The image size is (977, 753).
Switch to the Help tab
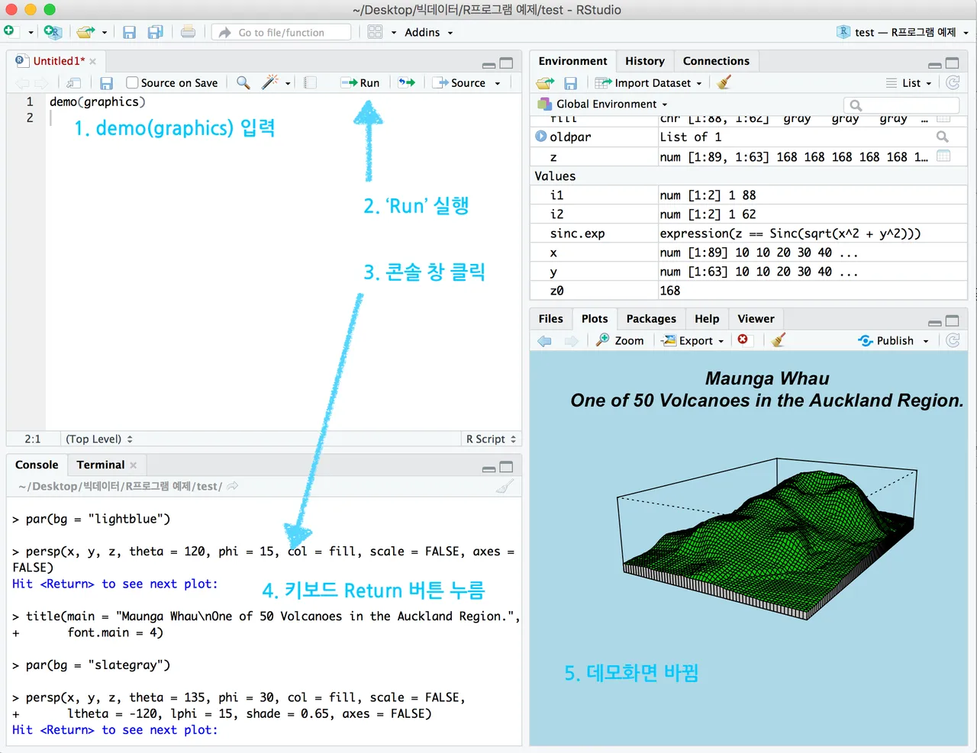click(707, 319)
